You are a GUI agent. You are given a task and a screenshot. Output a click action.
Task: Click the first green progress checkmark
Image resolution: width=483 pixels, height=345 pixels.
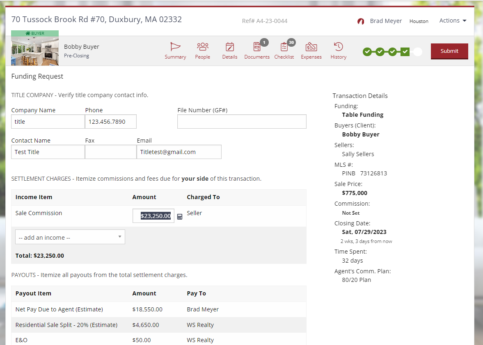pyautogui.click(x=367, y=52)
